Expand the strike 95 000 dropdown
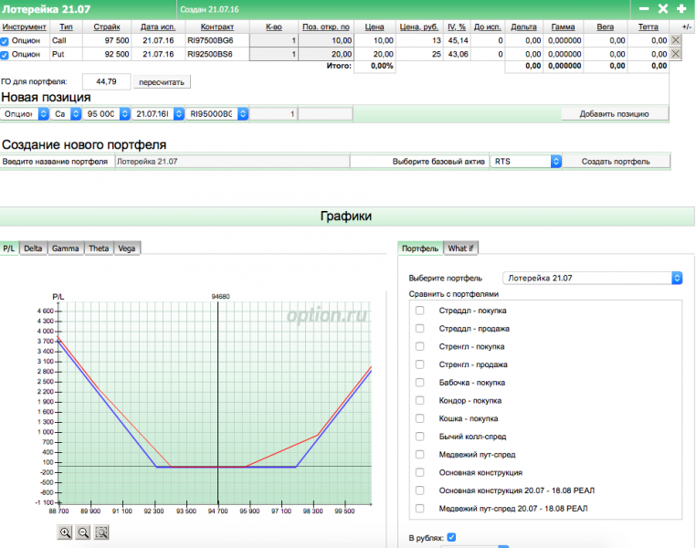This screenshot has height=548, width=697. [x=106, y=114]
